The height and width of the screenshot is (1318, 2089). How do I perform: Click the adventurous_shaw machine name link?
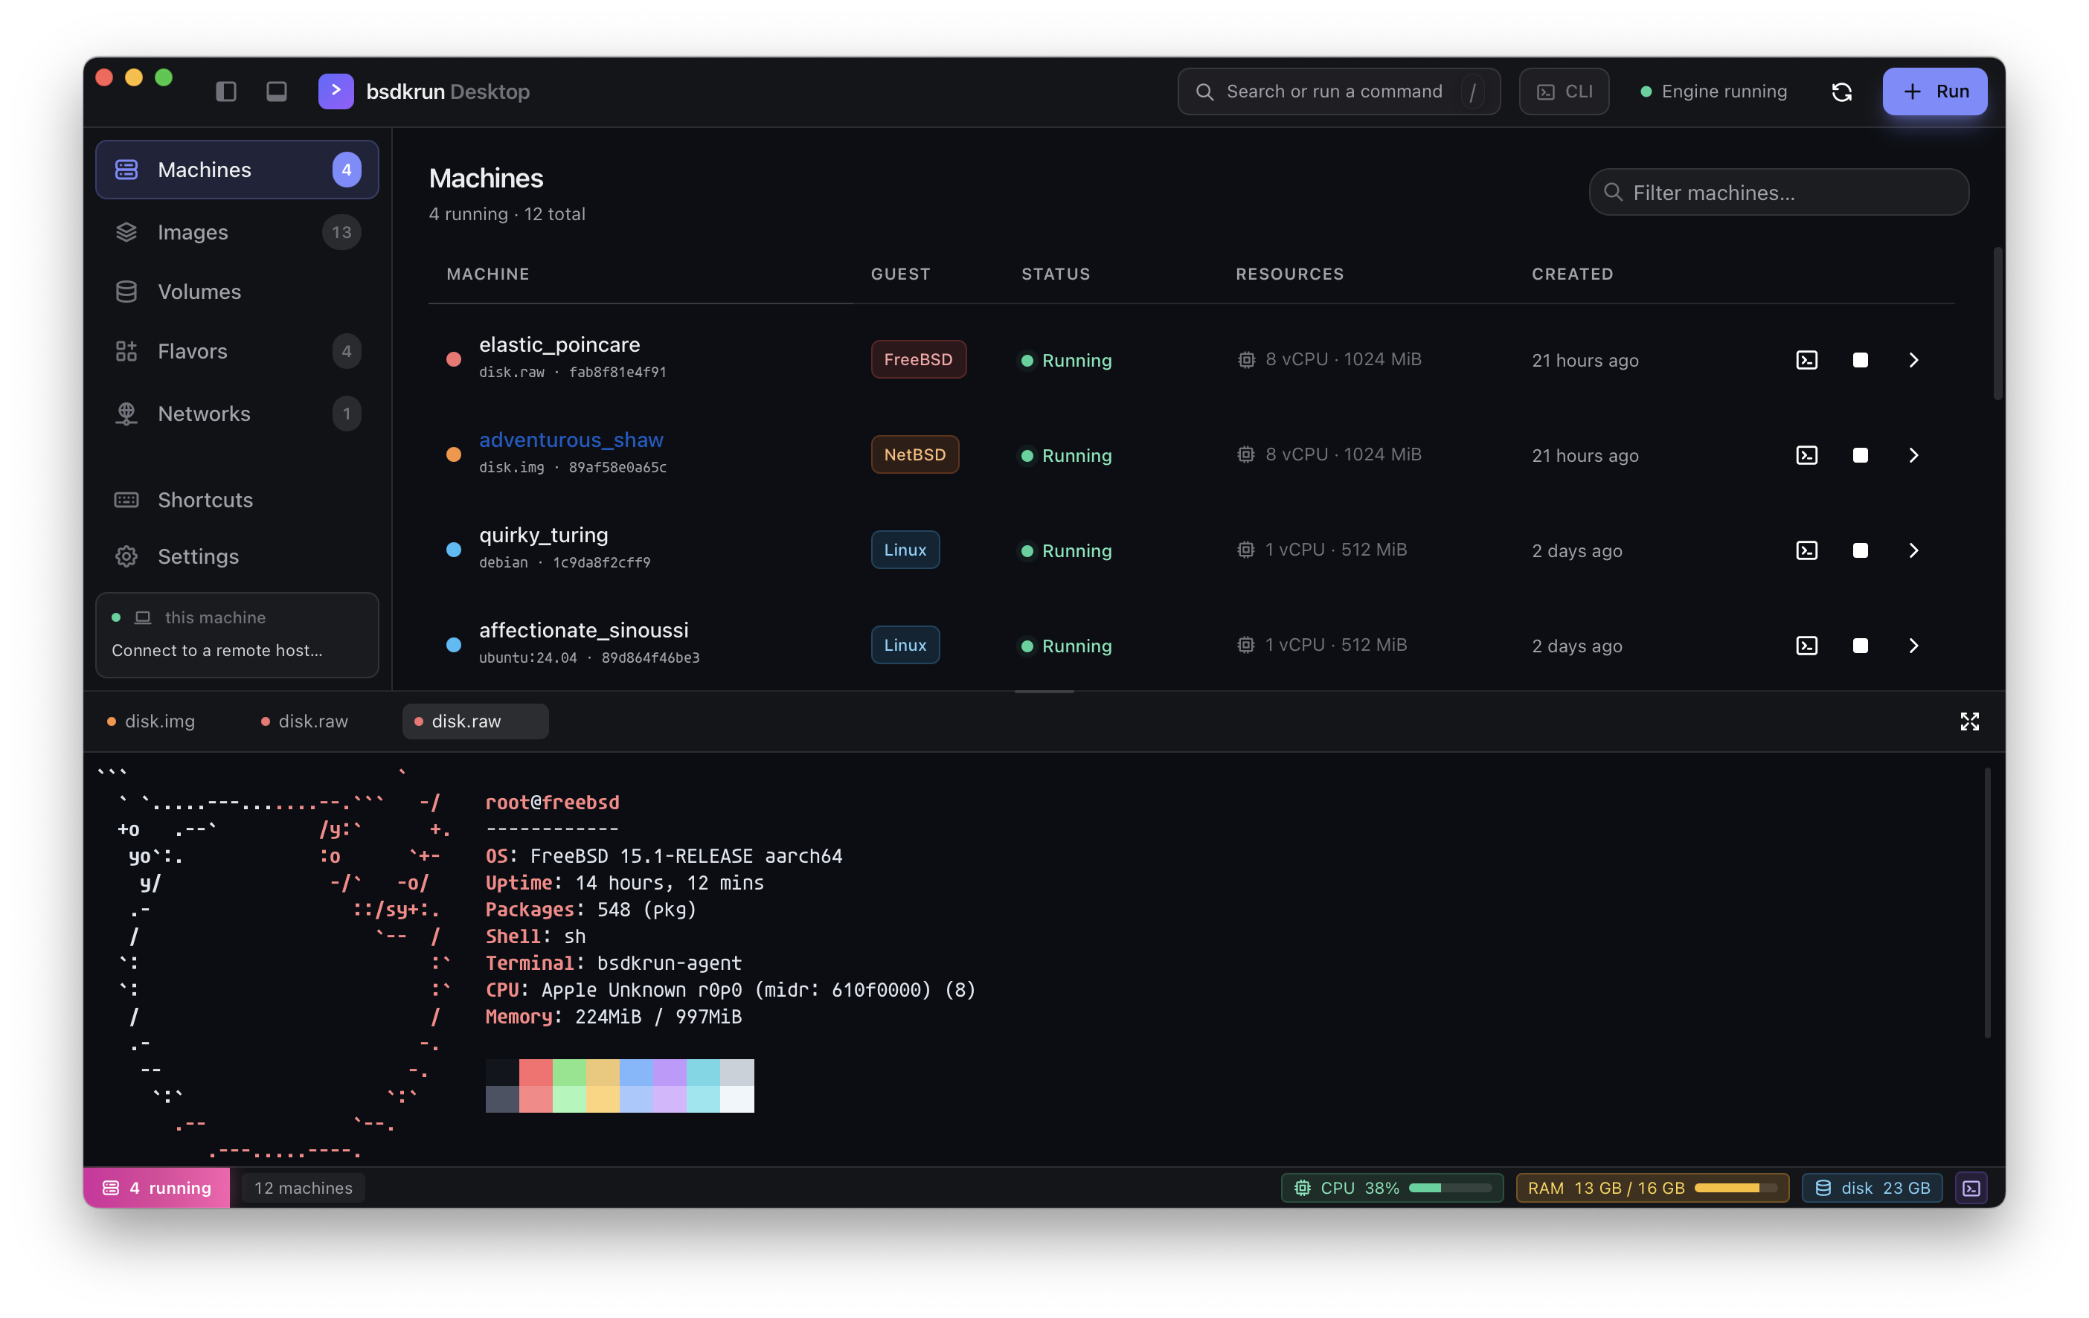(x=571, y=440)
